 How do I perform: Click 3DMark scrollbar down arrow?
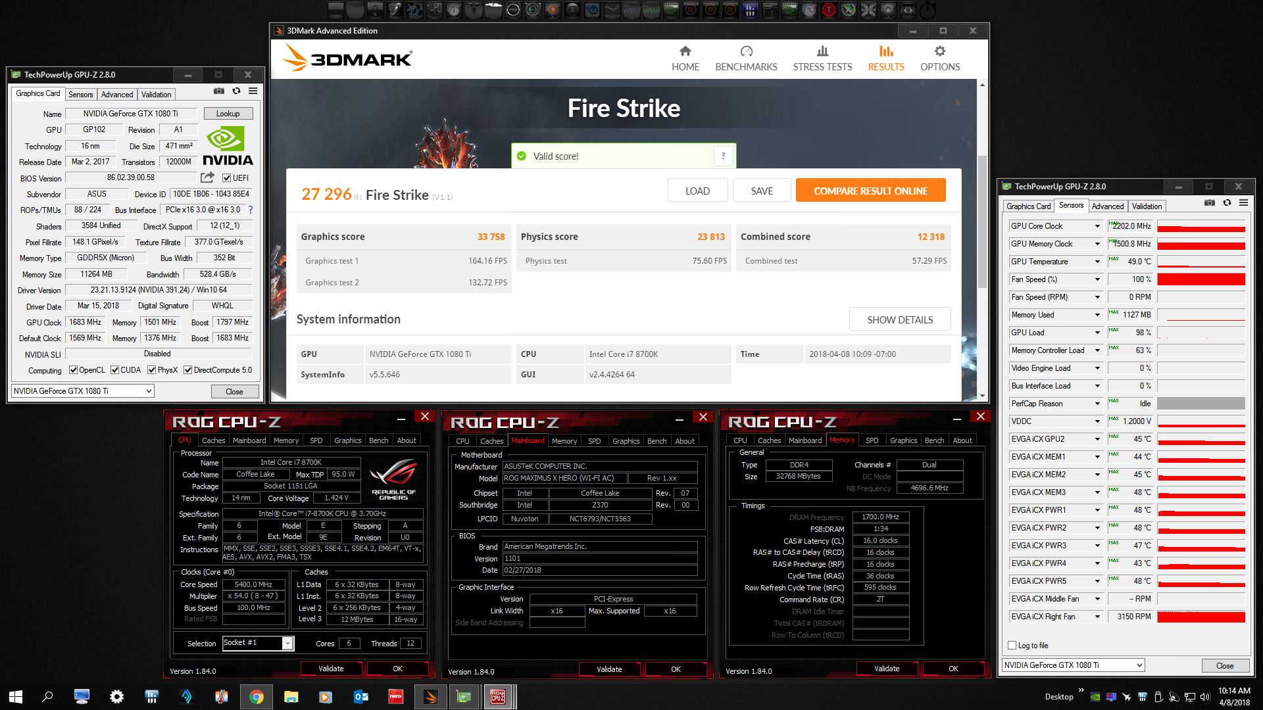coord(982,396)
